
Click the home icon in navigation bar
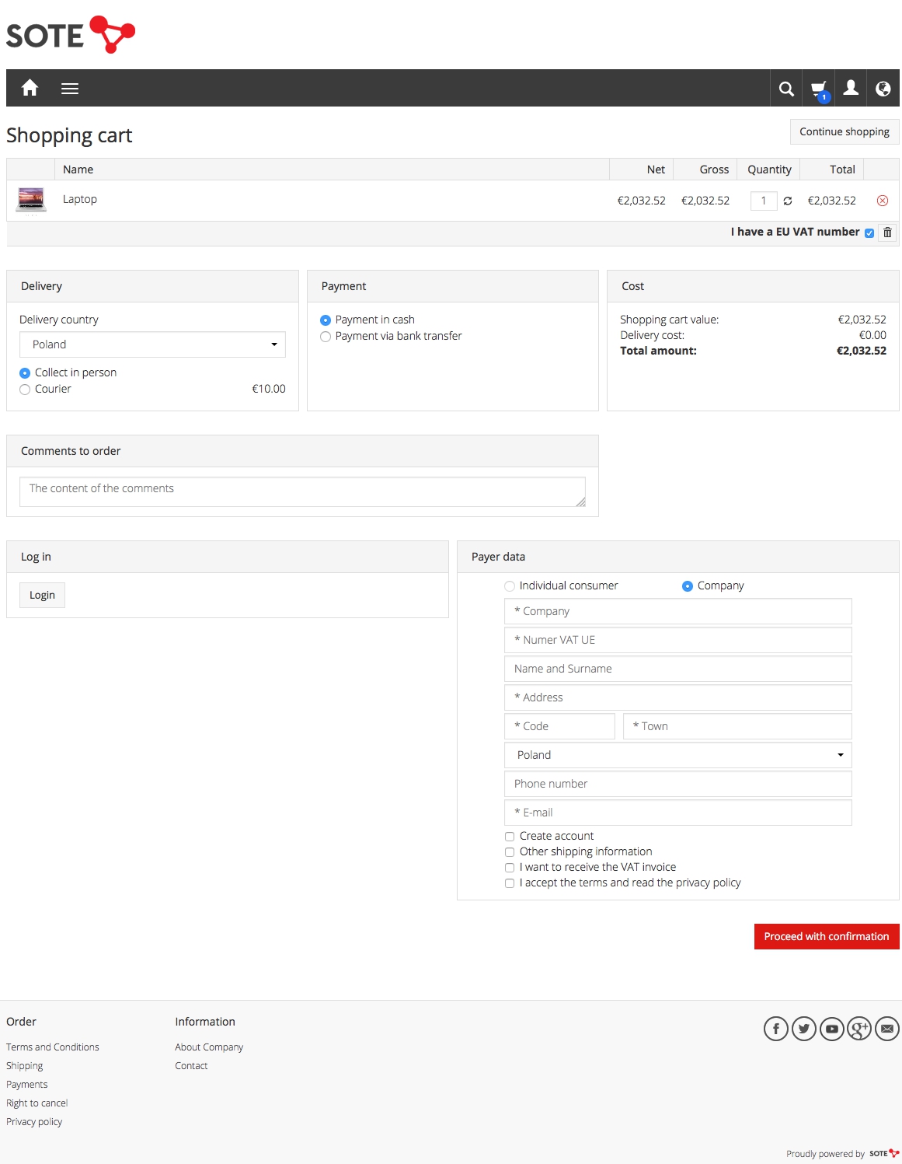pyautogui.click(x=30, y=88)
